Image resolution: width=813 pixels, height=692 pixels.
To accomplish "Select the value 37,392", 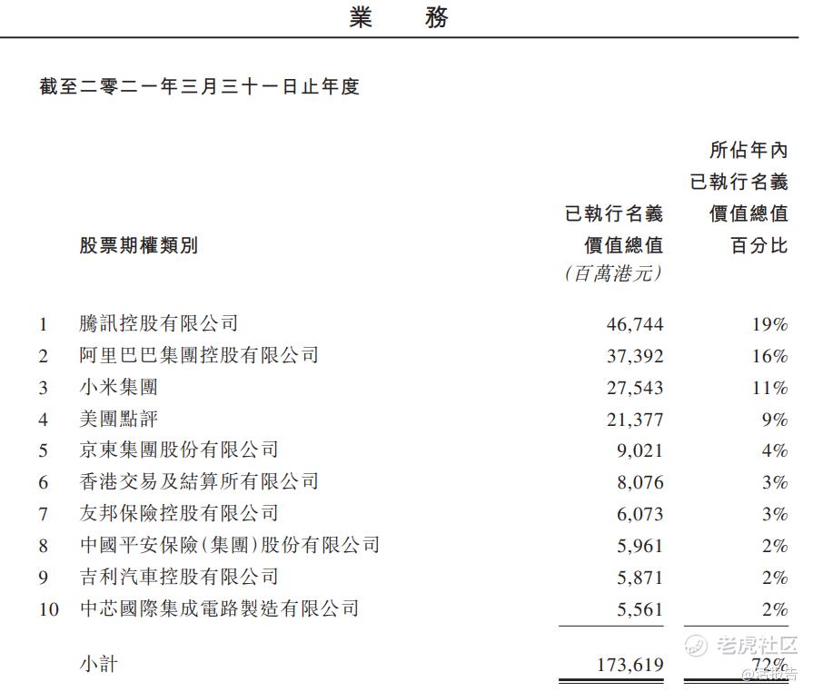I will [635, 356].
